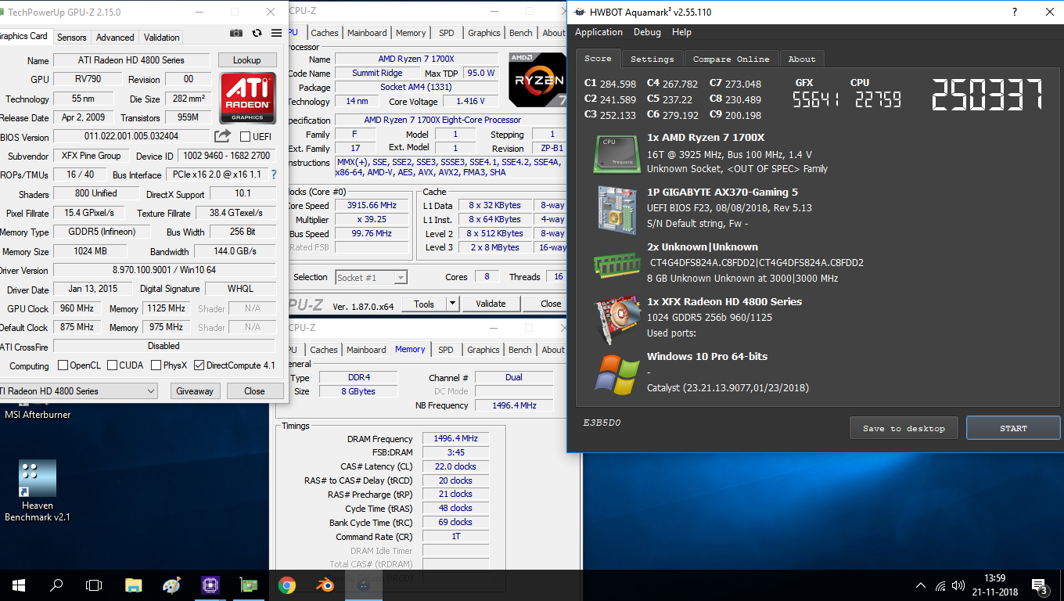The width and height of the screenshot is (1064, 601).
Task: Open Paint from the taskbar
Action: (171, 585)
